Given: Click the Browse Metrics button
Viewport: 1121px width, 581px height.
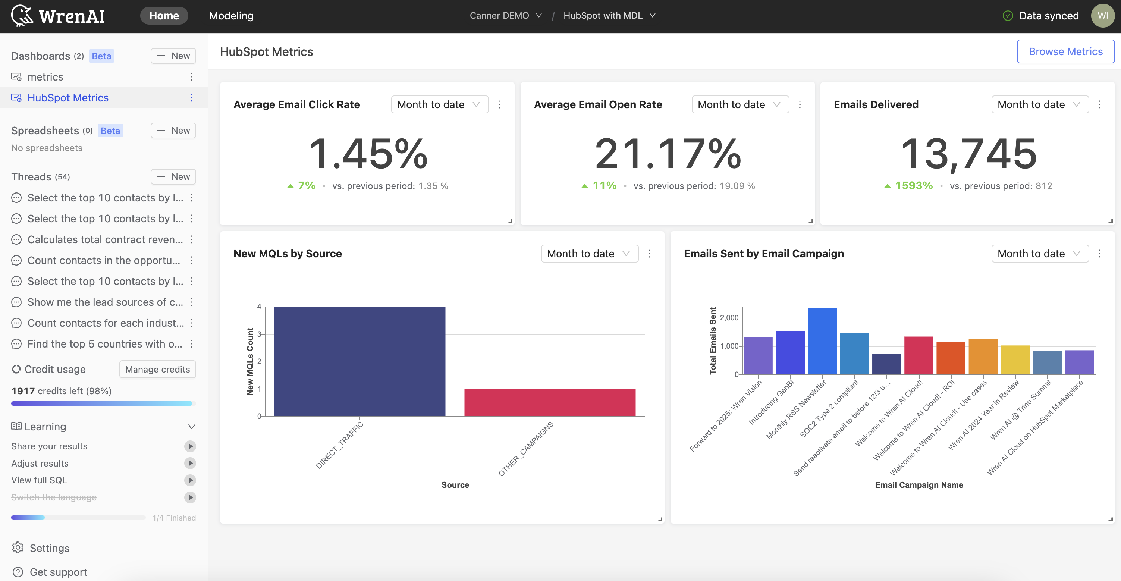Looking at the screenshot, I should (1065, 51).
